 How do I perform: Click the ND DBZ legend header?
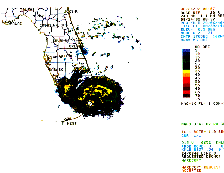[x=202, y=47]
